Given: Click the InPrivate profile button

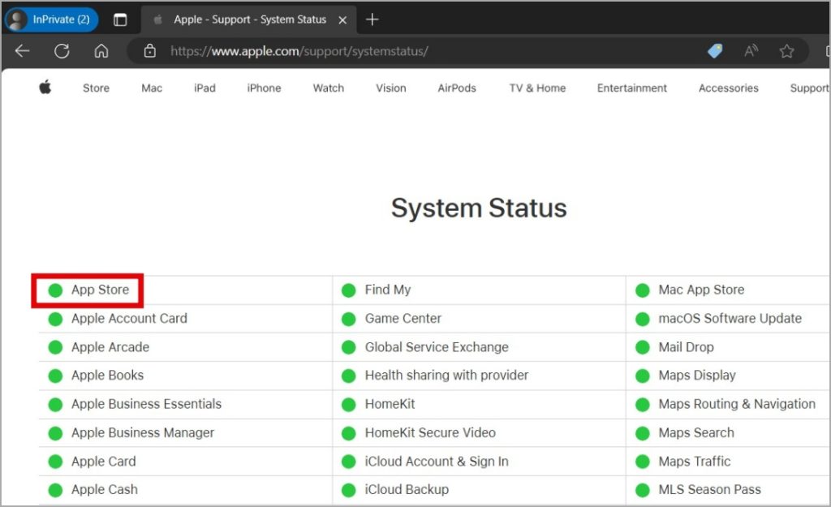Looking at the screenshot, I should (x=51, y=19).
